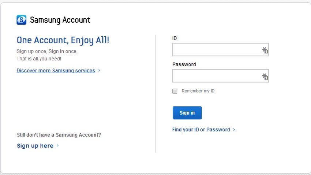The width and height of the screenshot is (311, 175).
Task: Click the arrow next to Discover more Samsung services
Action: (x=99, y=70)
